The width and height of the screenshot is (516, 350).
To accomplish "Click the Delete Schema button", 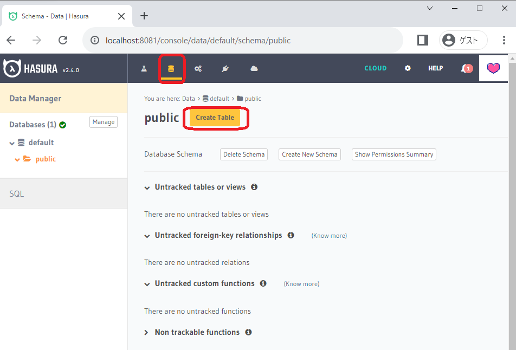I will pyautogui.click(x=244, y=154).
